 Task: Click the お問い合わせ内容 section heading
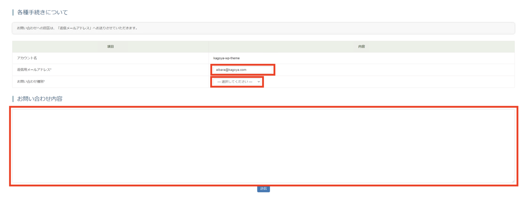40,99
